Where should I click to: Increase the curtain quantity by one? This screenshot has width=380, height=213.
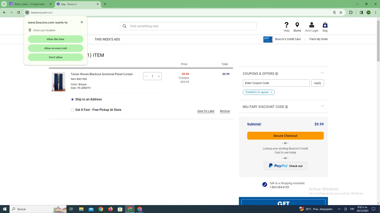(159, 76)
